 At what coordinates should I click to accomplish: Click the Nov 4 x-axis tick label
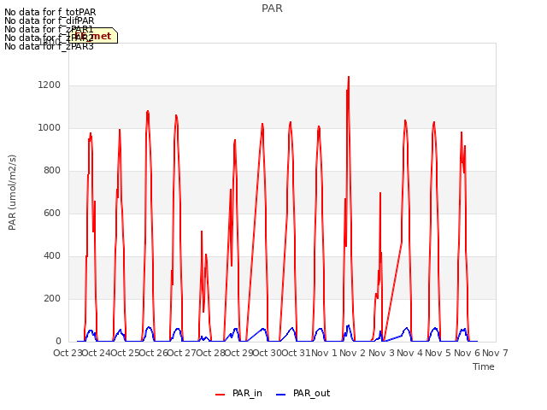[410, 353]
